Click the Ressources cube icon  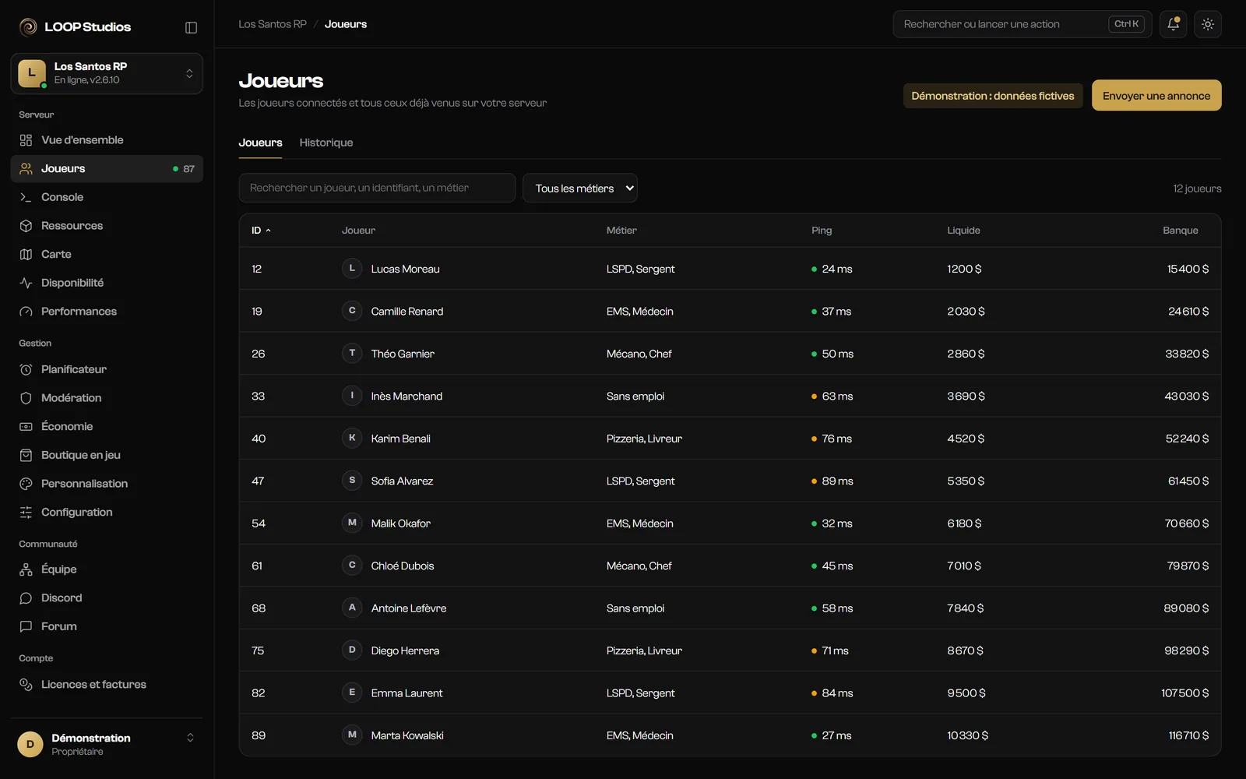point(26,226)
